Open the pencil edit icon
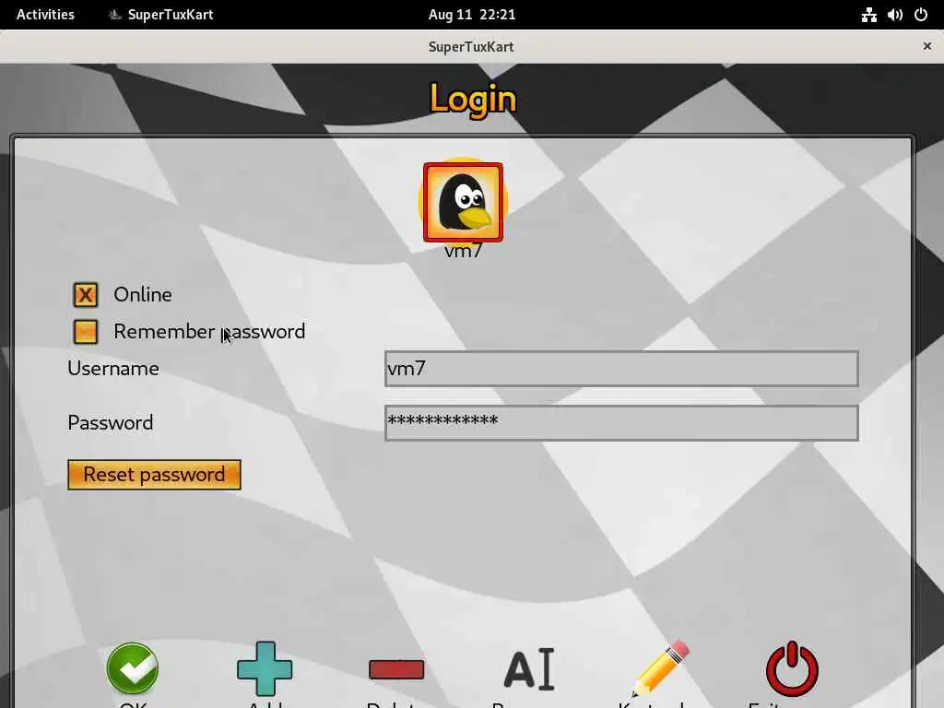The image size is (944, 708). 660,668
